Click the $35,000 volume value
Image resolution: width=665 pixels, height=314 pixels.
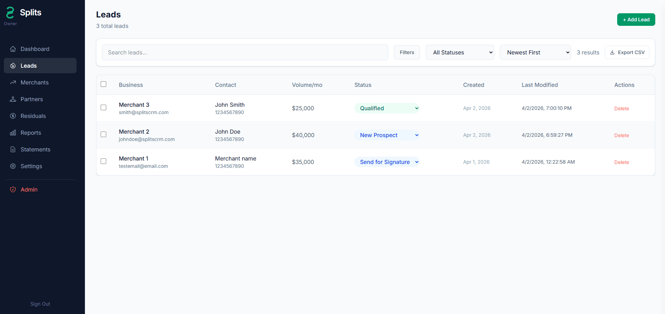[303, 162]
